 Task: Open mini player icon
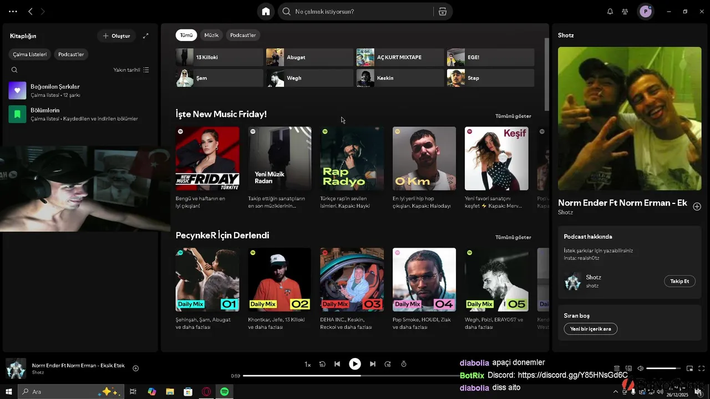pos(689,369)
